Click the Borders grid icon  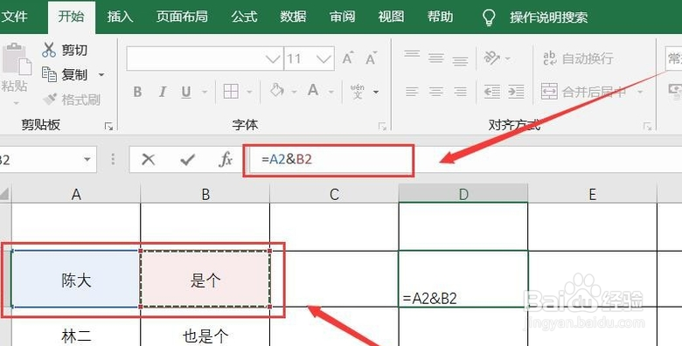coord(231,92)
